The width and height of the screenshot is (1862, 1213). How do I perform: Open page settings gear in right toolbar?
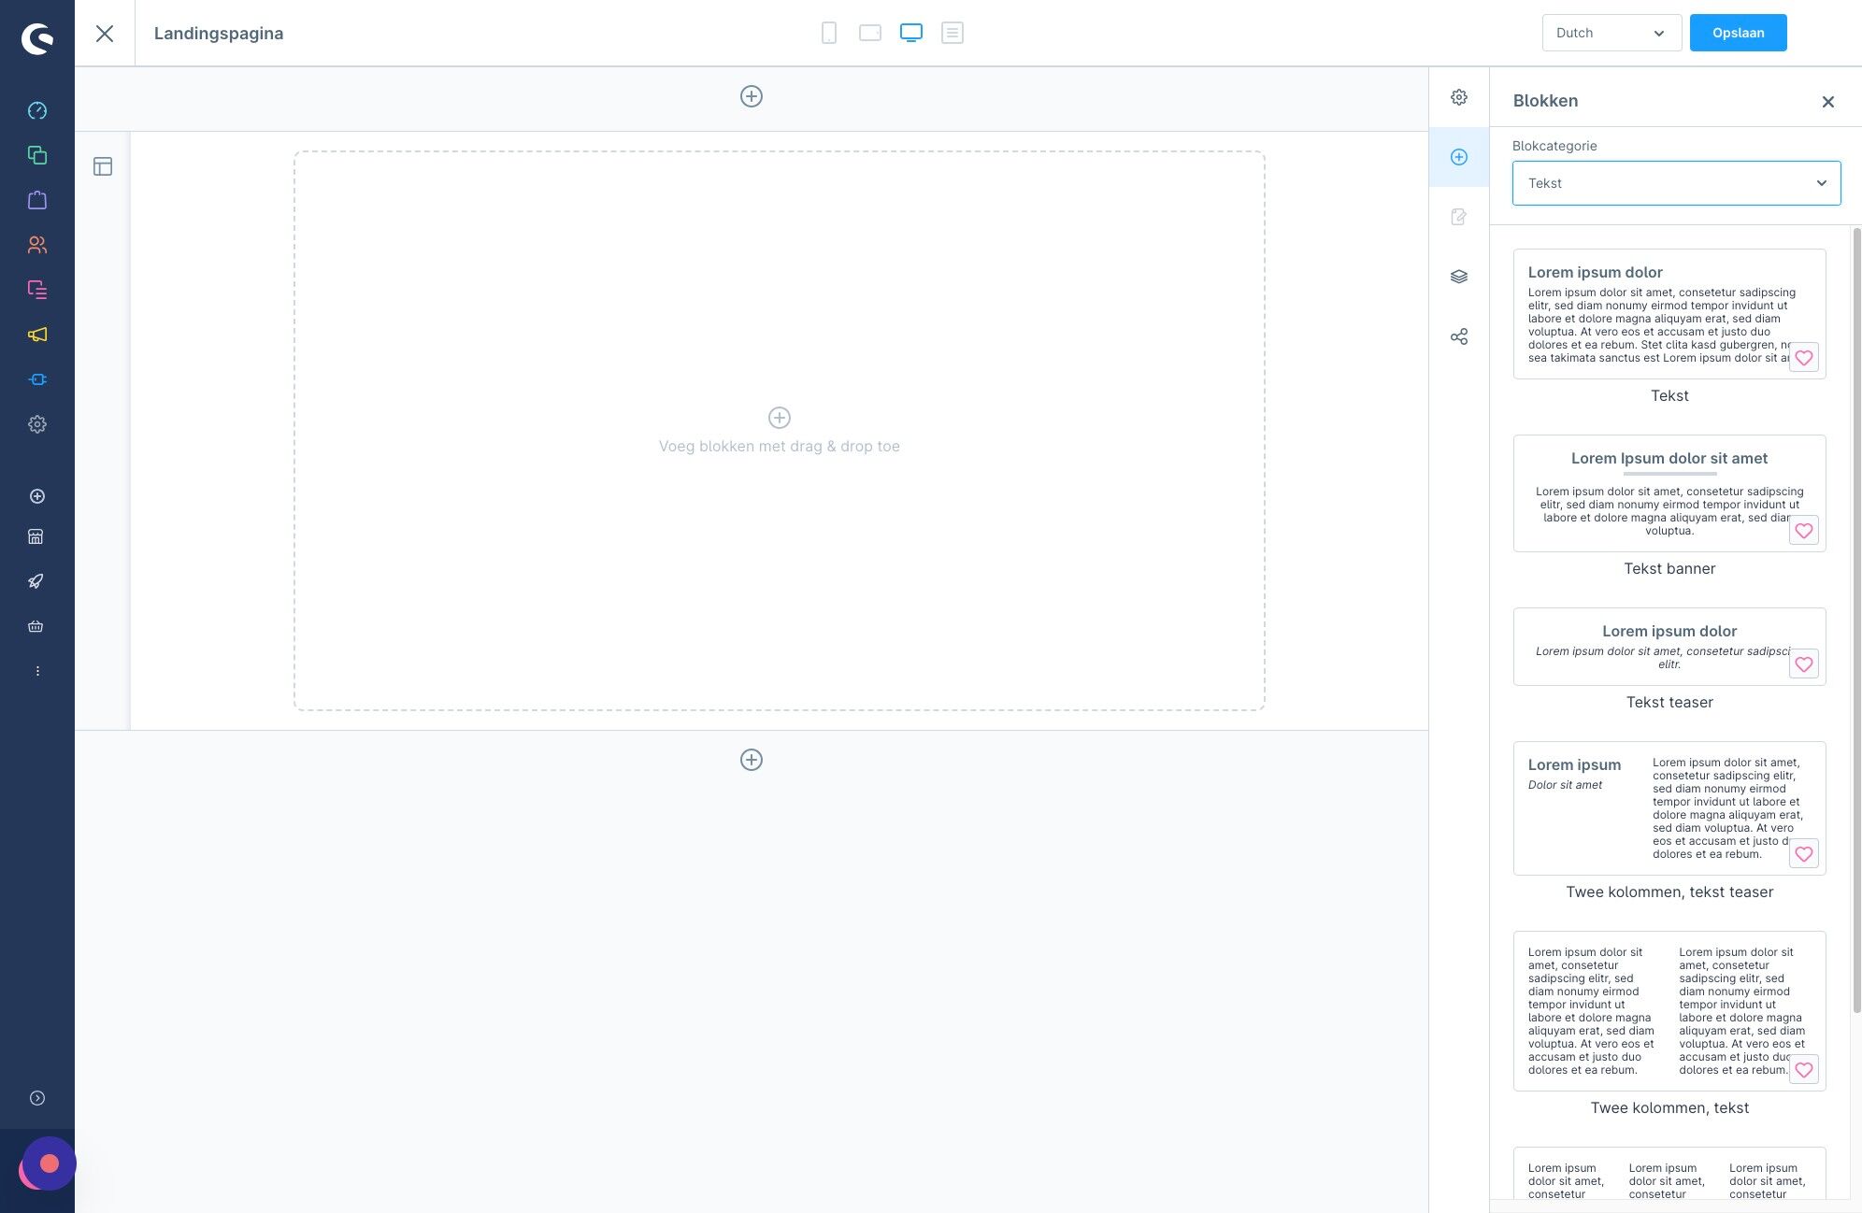click(1459, 97)
